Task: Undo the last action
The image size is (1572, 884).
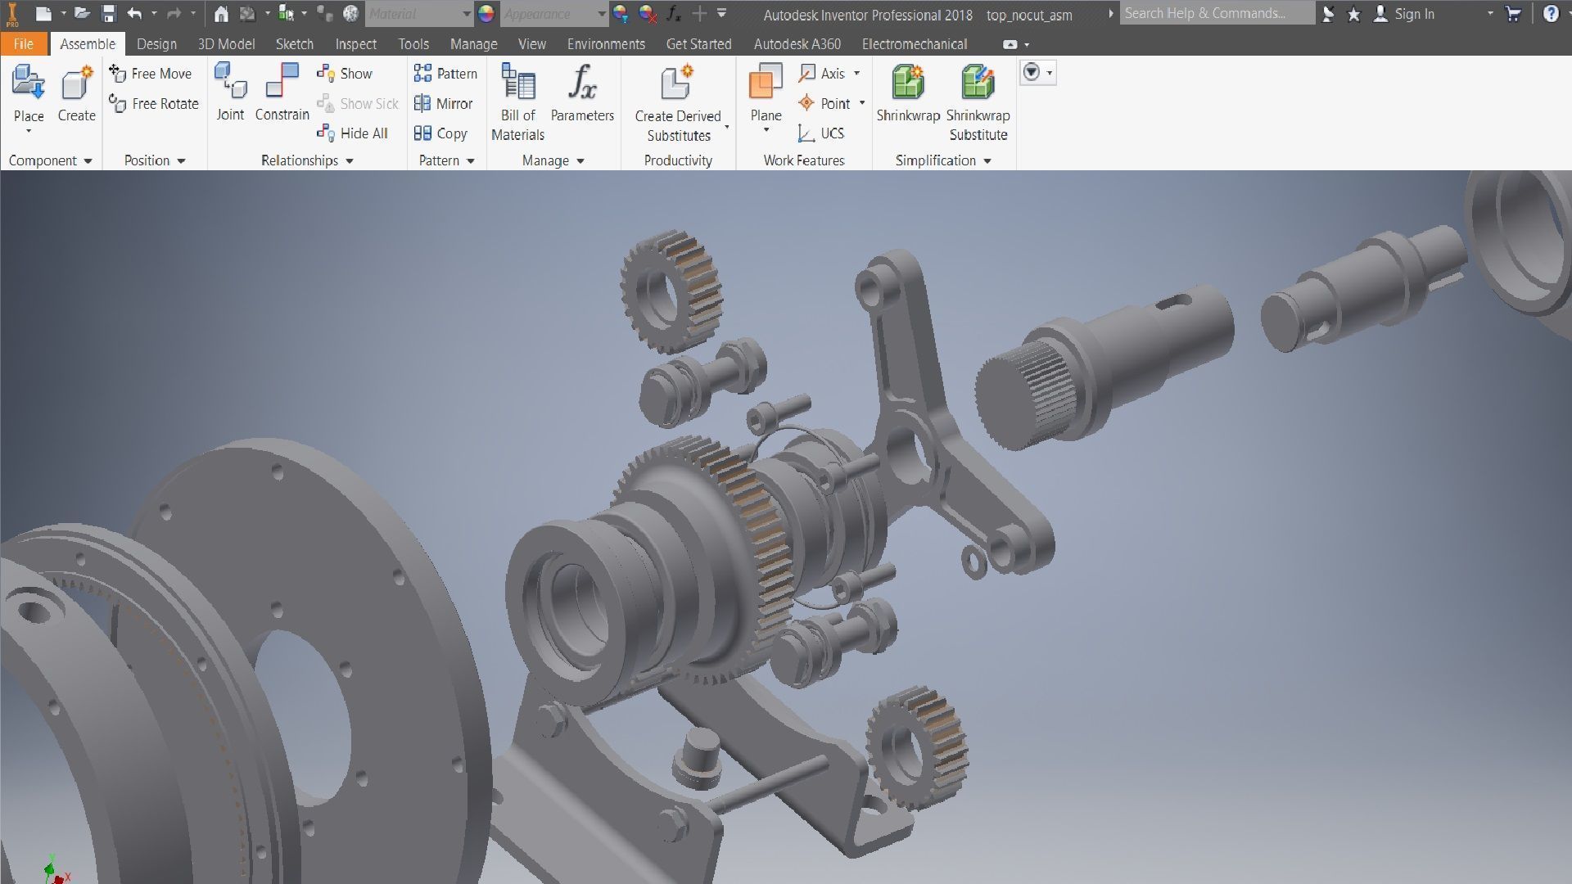Action: (x=135, y=14)
